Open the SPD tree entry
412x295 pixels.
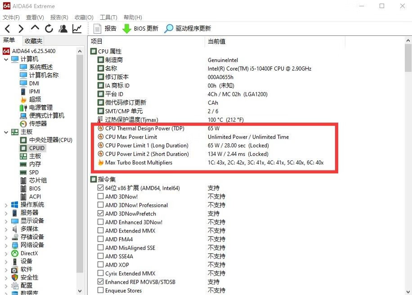click(x=34, y=172)
